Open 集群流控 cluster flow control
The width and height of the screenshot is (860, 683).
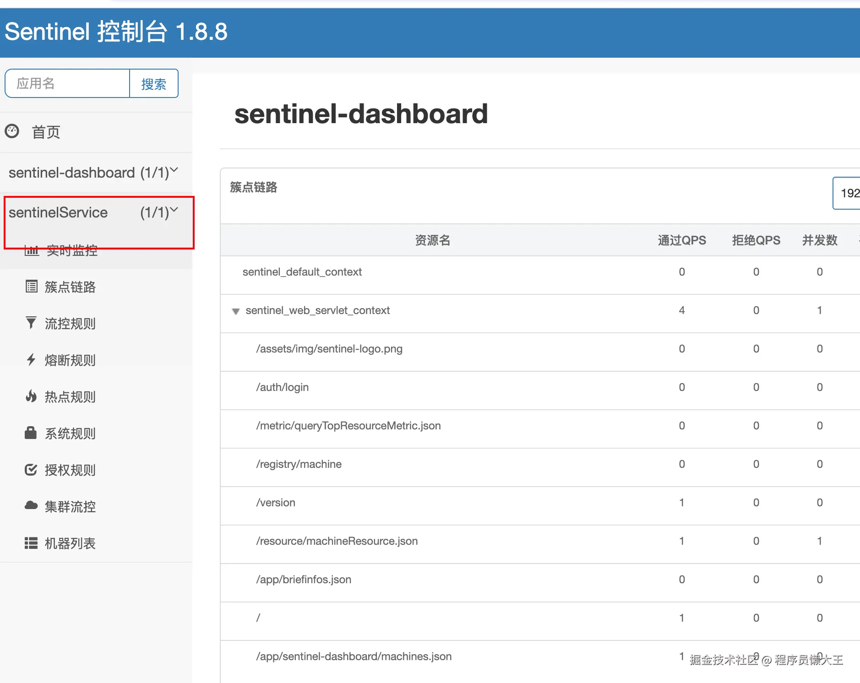coord(70,507)
